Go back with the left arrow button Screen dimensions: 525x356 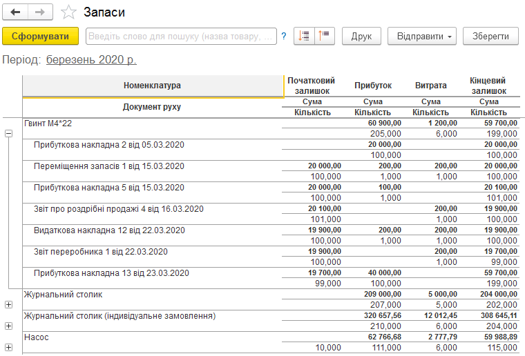pos(15,12)
